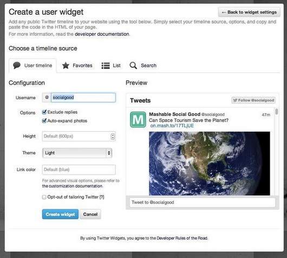Click the magnifying glass Search icon
The width and height of the screenshot is (287, 258).
[x=133, y=66]
